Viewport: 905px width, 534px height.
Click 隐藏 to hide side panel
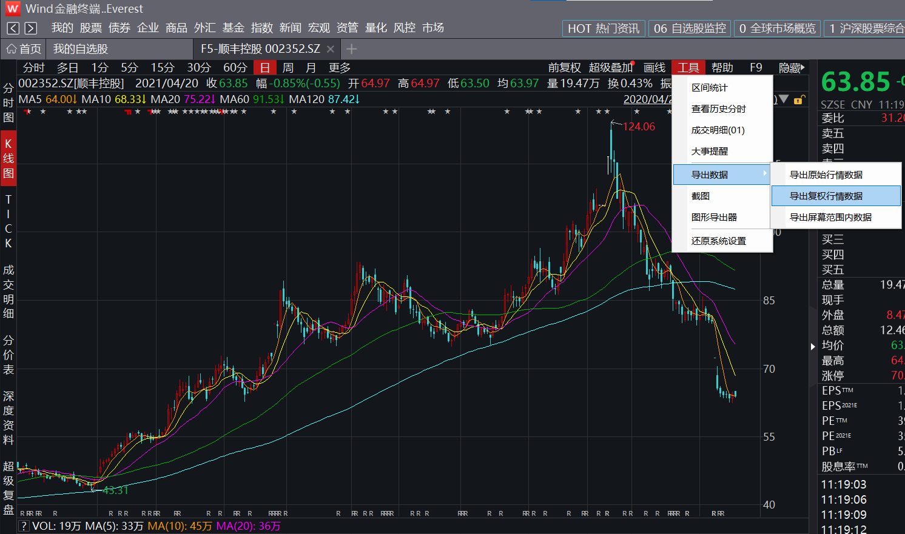click(x=792, y=68)
